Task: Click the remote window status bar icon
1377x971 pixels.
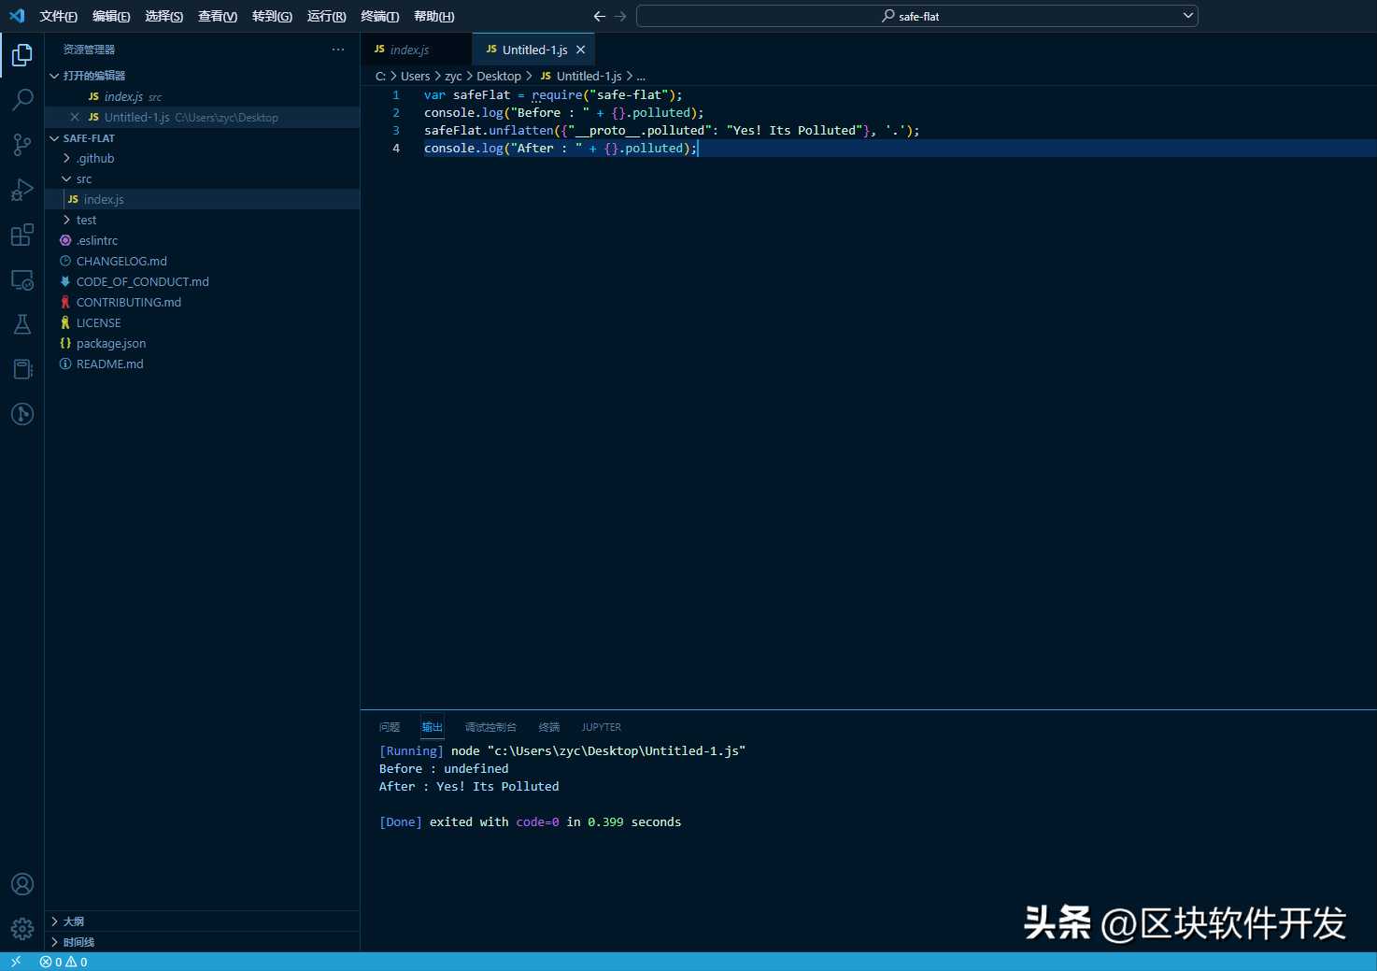Action: (x=15, y=962)
